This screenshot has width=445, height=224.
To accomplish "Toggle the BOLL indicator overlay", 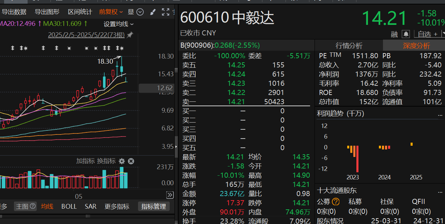I will point(69,206).
